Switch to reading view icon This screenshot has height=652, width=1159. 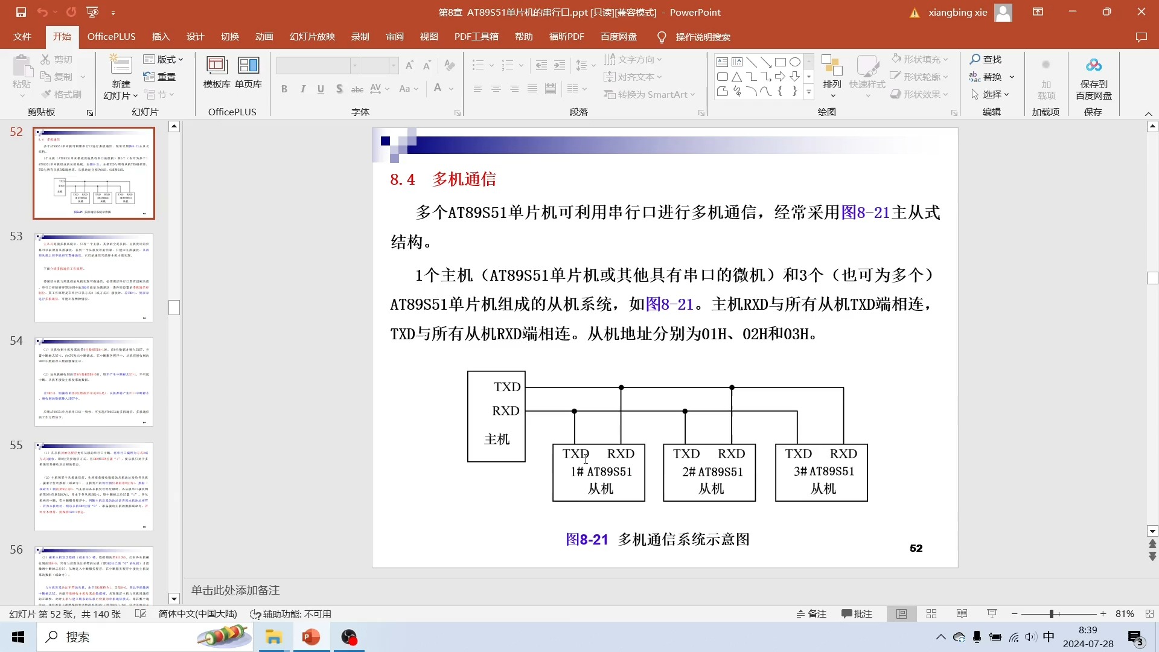point(962,614)
